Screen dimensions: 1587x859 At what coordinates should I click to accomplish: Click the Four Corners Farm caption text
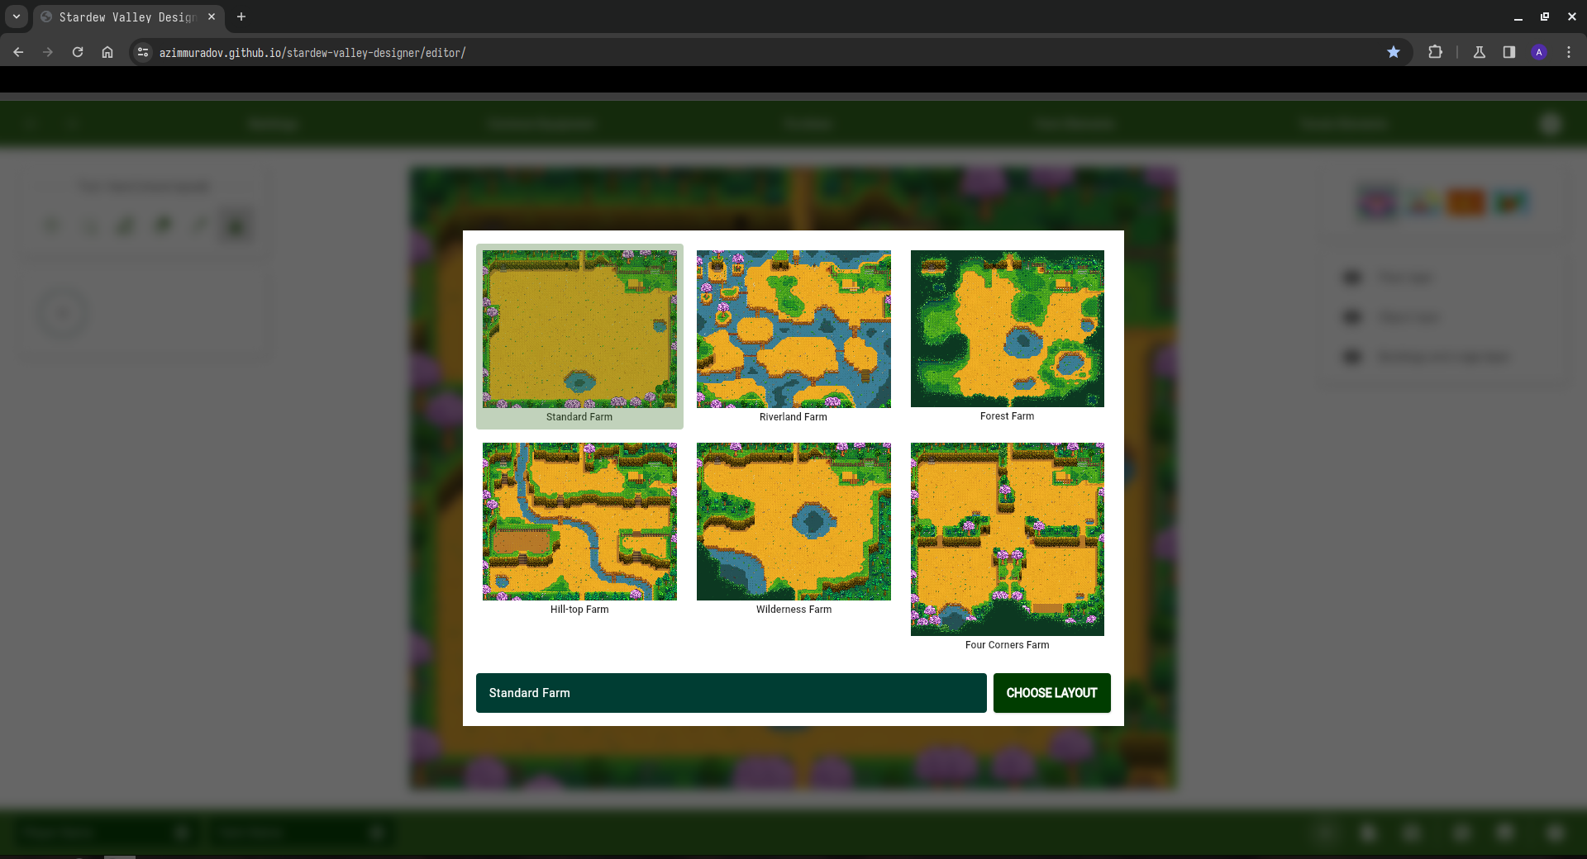pos(1008,645)
